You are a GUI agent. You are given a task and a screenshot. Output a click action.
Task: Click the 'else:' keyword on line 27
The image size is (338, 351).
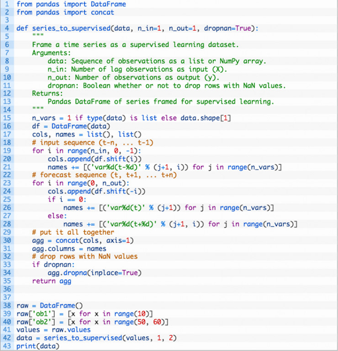(x=57, y=216)
